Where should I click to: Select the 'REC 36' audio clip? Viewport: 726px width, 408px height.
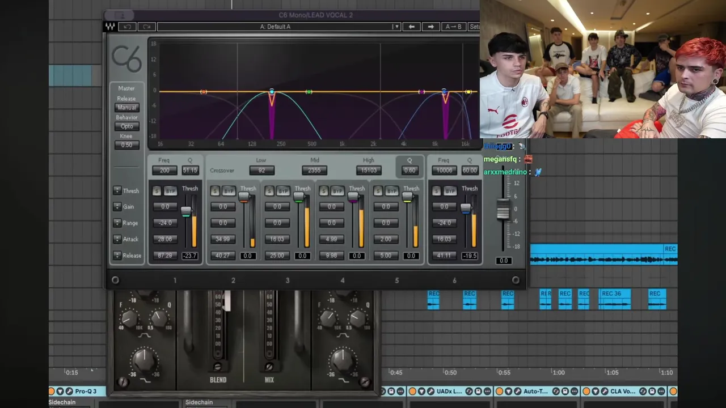[615, 299]
